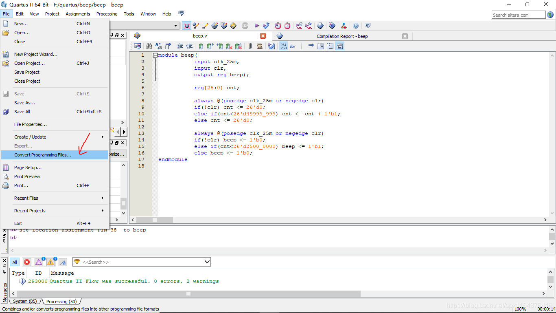This screenshot has height=313, width=556.
Task: Choose New Project Wizard from File menu
Action: point(55,54)
